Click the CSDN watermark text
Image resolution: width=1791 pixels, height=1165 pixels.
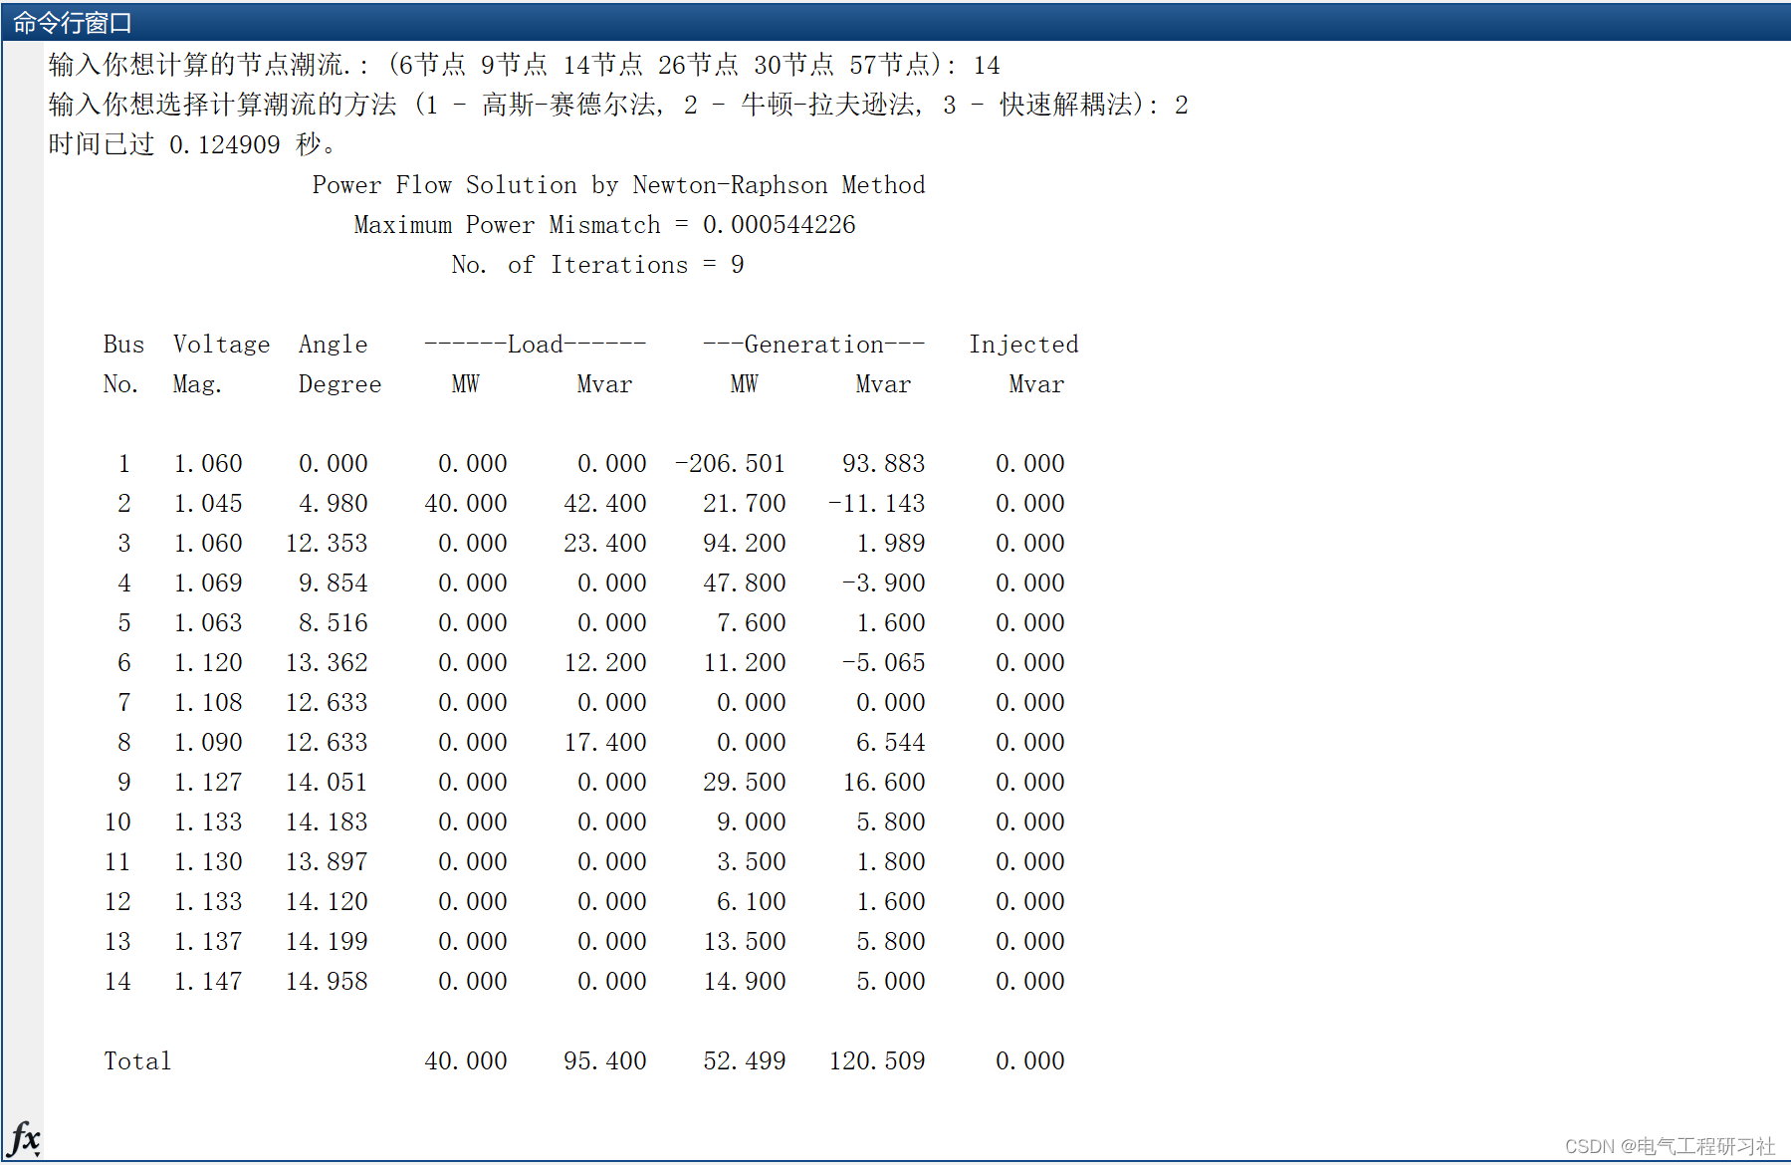[x=1670, y=1146]
